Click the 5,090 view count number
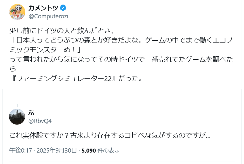This screenshot has width=244, height=164. click(89, 150)
